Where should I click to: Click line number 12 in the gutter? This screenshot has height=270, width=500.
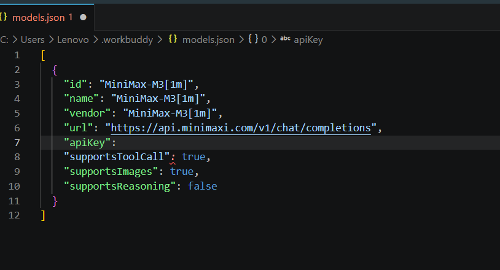[14, 215]
